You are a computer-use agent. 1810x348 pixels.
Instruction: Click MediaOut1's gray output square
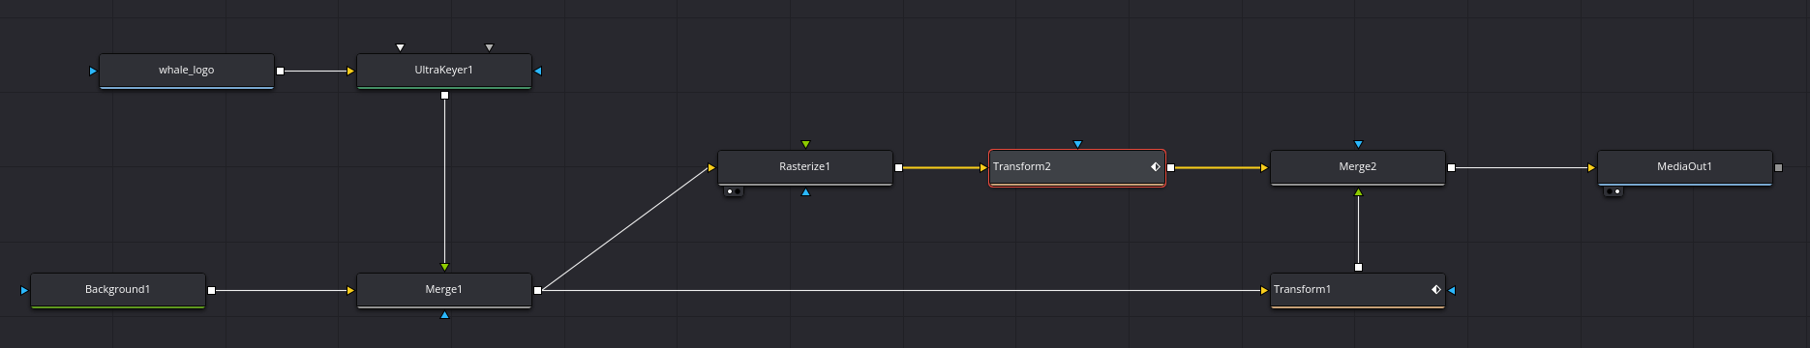coord(1778,167)
